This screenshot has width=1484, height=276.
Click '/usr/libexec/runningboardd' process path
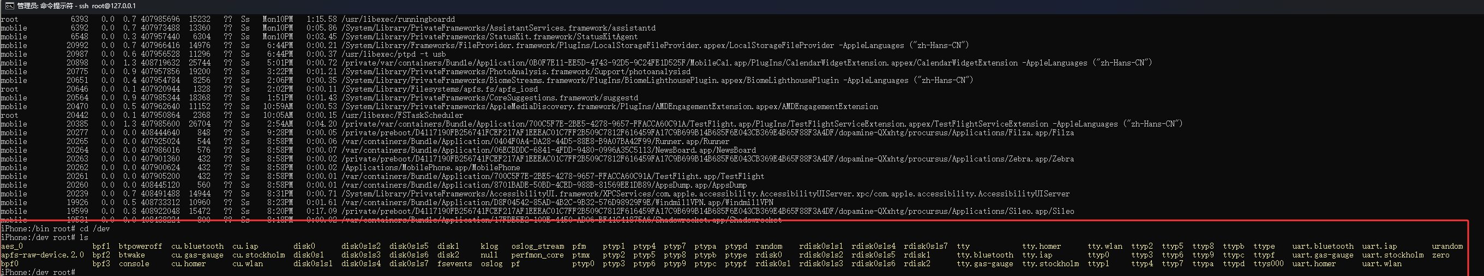(x=398, y=19)
